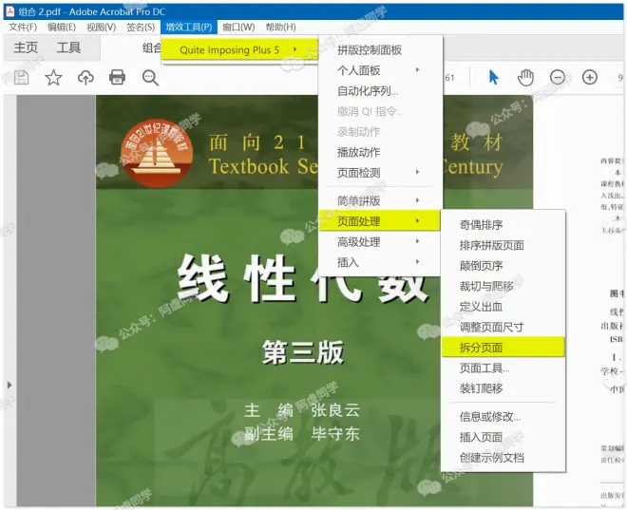Switch to the 工具 tab

68,47
